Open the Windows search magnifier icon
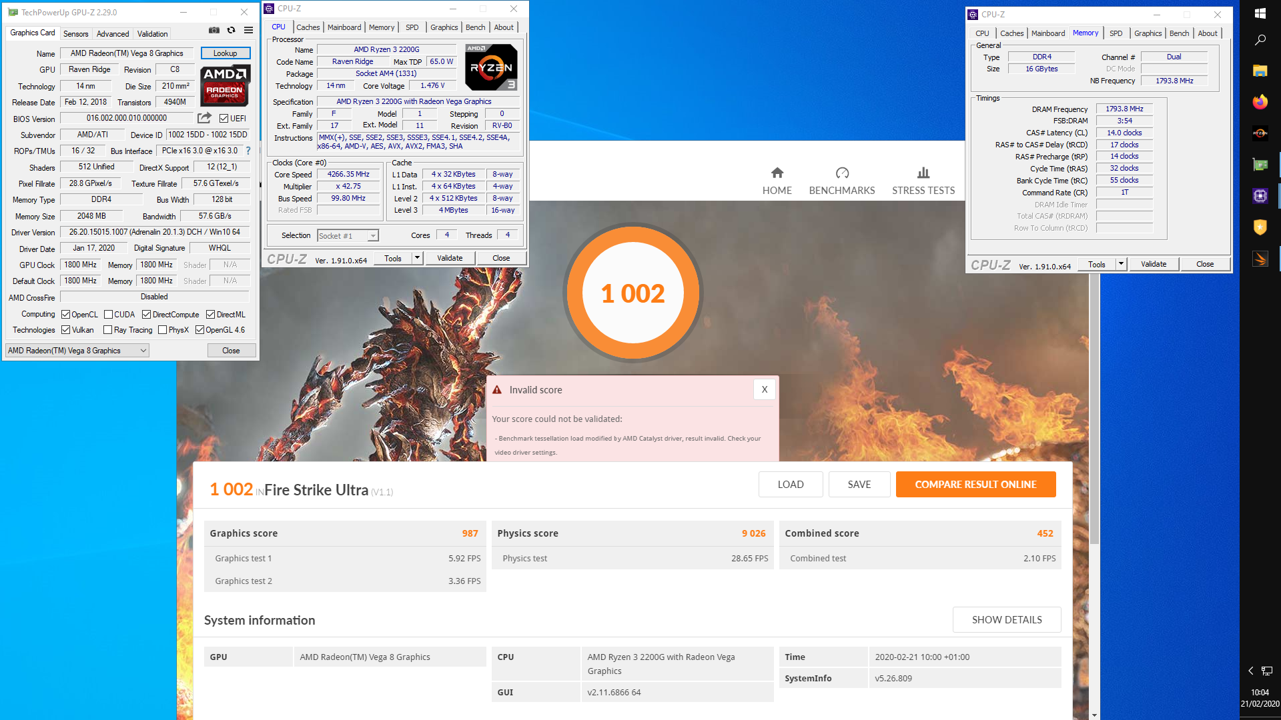 (x=1260, y=40)
